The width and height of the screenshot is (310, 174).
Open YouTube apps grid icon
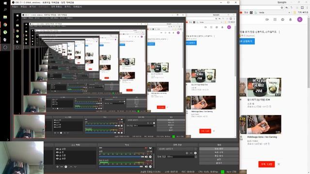coord(275,19)
